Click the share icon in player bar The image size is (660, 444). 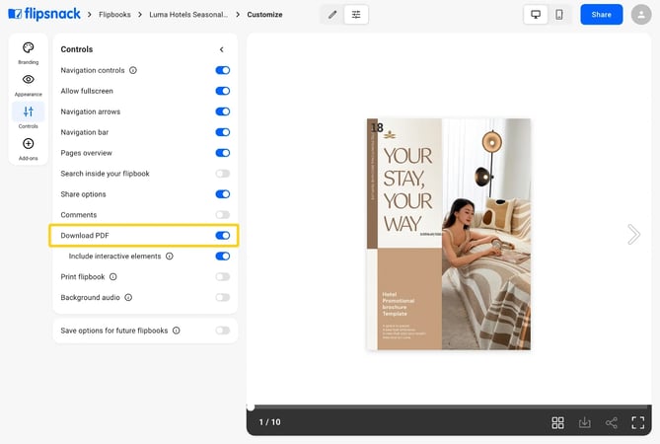pyautogui.click(x=612, y=422)
